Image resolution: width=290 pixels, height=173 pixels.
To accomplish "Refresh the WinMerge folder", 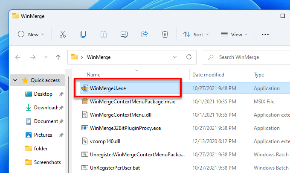I will click(189, 57).
